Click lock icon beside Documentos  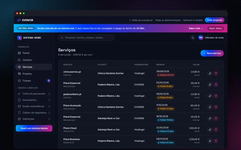49,100
